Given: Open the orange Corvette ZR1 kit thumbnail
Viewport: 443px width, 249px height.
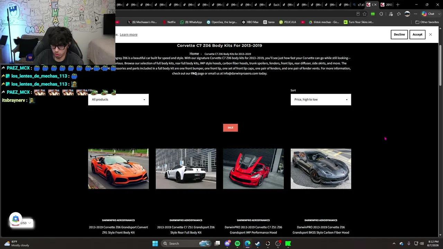Looking at the screenshot, I should pyautogui.click(x=118, y=169).
